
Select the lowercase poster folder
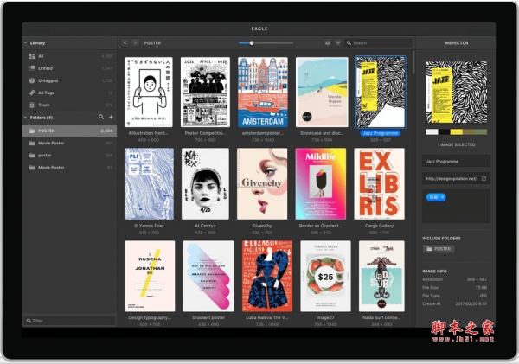click(69, 155)
